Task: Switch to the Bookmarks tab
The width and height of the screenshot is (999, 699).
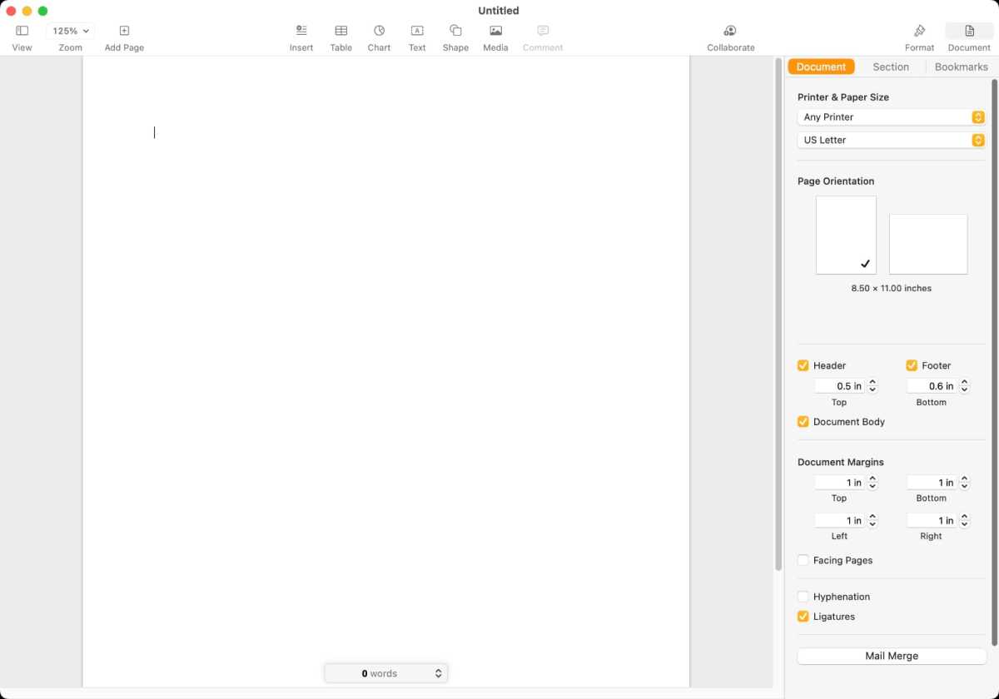Action: (x=961, y=67)
